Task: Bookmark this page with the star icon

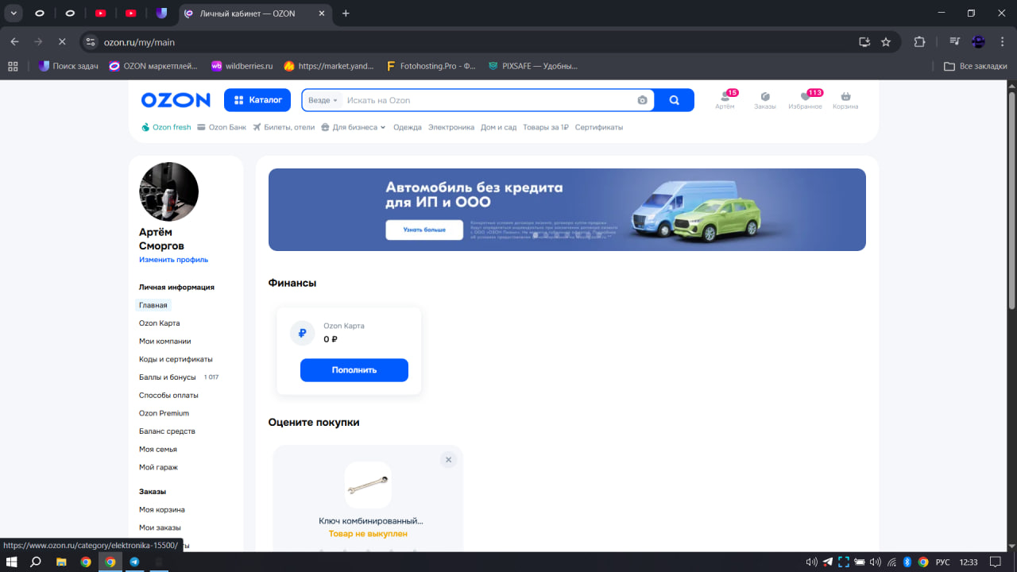Action: click(886, 42)
